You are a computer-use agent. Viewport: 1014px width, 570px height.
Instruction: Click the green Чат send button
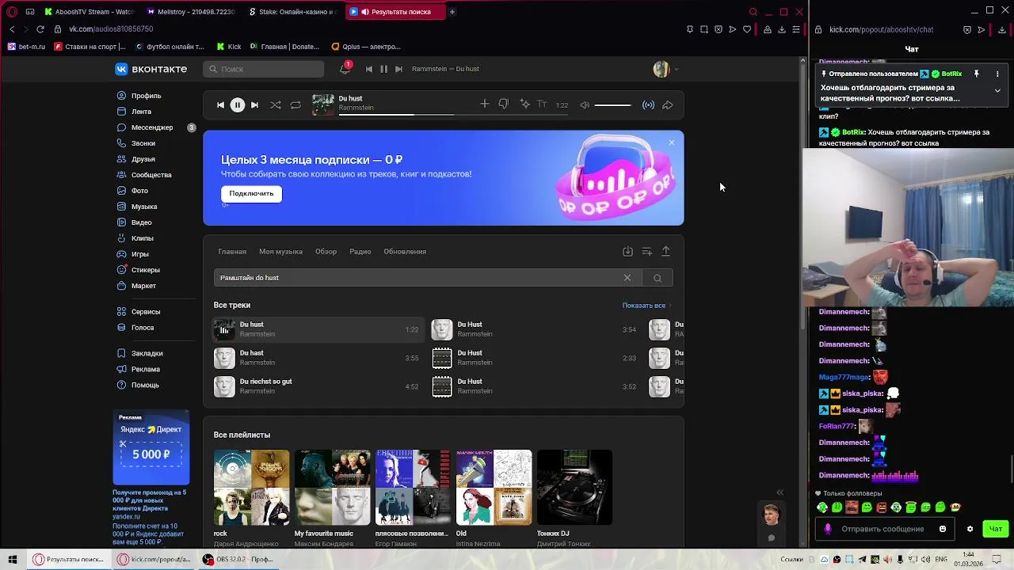tap(996, 529)
